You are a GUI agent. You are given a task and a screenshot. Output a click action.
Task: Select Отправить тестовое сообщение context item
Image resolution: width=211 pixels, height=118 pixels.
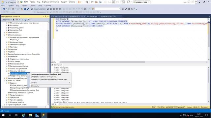[x=49, y=77]
